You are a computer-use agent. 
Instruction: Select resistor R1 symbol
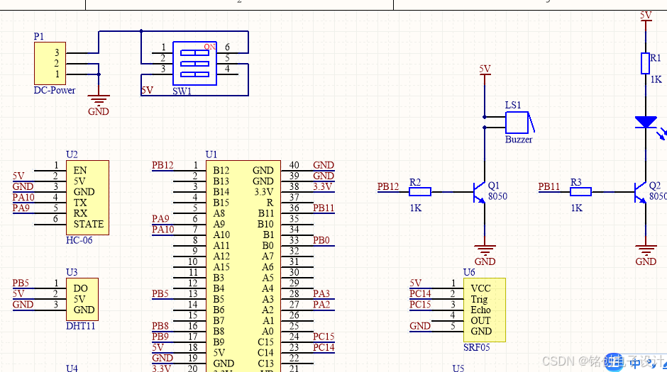[645, 63]
